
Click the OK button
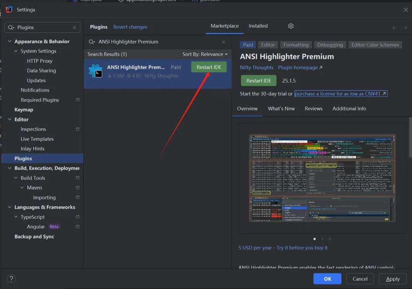(327, 279)
